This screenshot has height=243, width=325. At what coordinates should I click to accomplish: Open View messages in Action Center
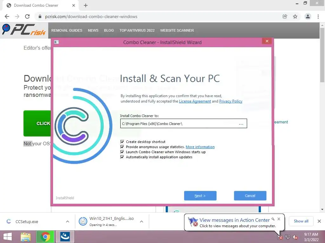click(235, 220)
